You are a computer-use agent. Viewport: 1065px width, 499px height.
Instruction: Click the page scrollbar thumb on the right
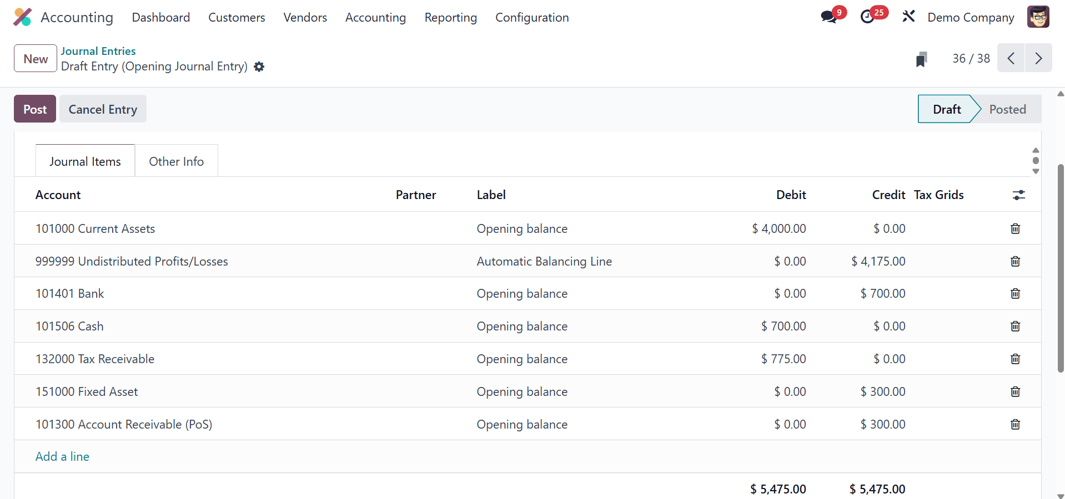click(1061, 268)
